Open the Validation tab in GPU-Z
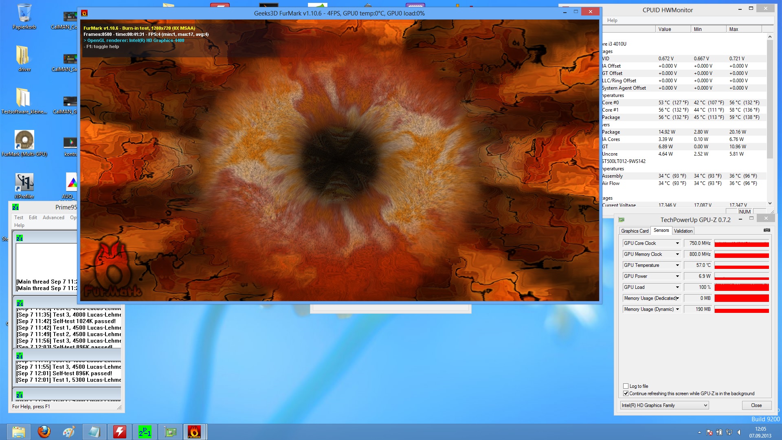782x440 pixels. click(x=683, y=231)
